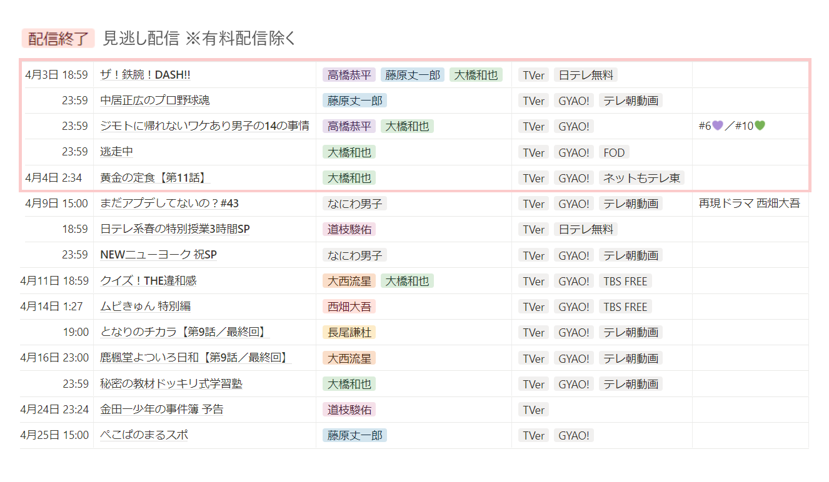Open 秘密の教材ドッキリ式学習塾 link
This screenshot has height=482, width=829.
pyautogui.click(x=171, y=384)
